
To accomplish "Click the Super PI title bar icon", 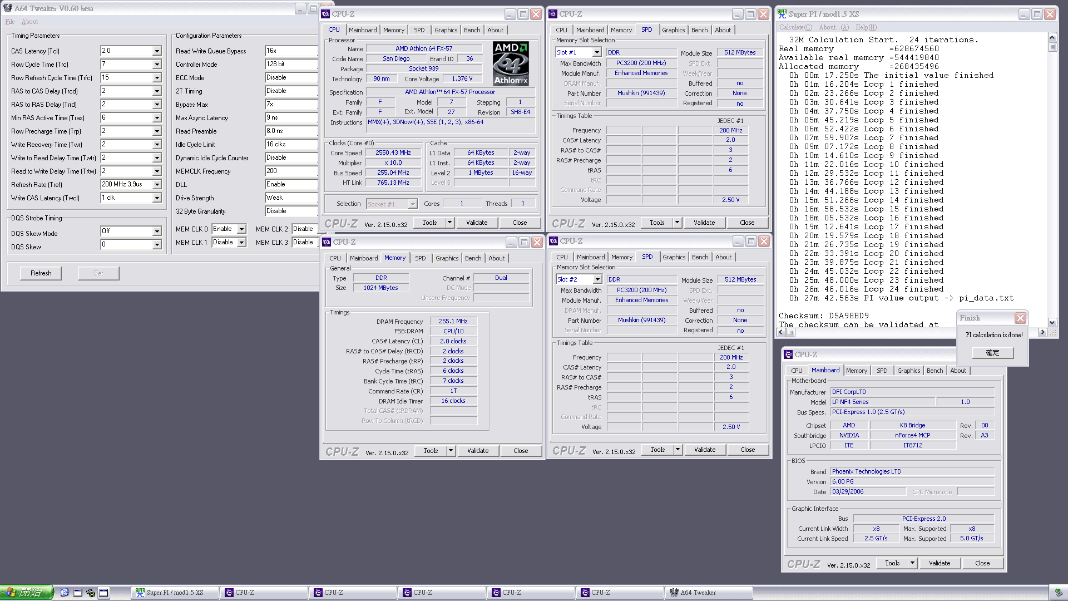I will [x=782, y=14].
